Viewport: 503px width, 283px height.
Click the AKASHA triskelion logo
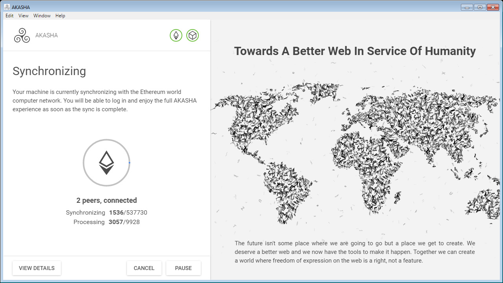(22, 35)
